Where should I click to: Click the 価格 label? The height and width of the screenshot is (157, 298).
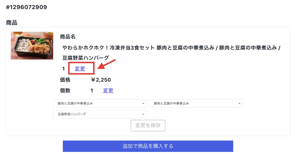tap(65, 80)
